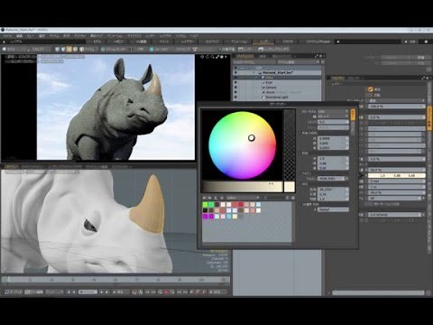The height and width of the screenshot is (325, 433).
Task: Click the orange vertical tab beside the color picker
Action: coord(353,115)
